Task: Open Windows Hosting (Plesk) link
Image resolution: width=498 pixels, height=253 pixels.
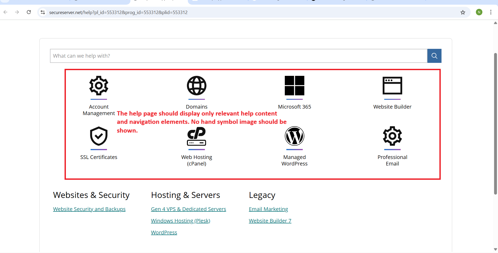Action: point(180,221)
